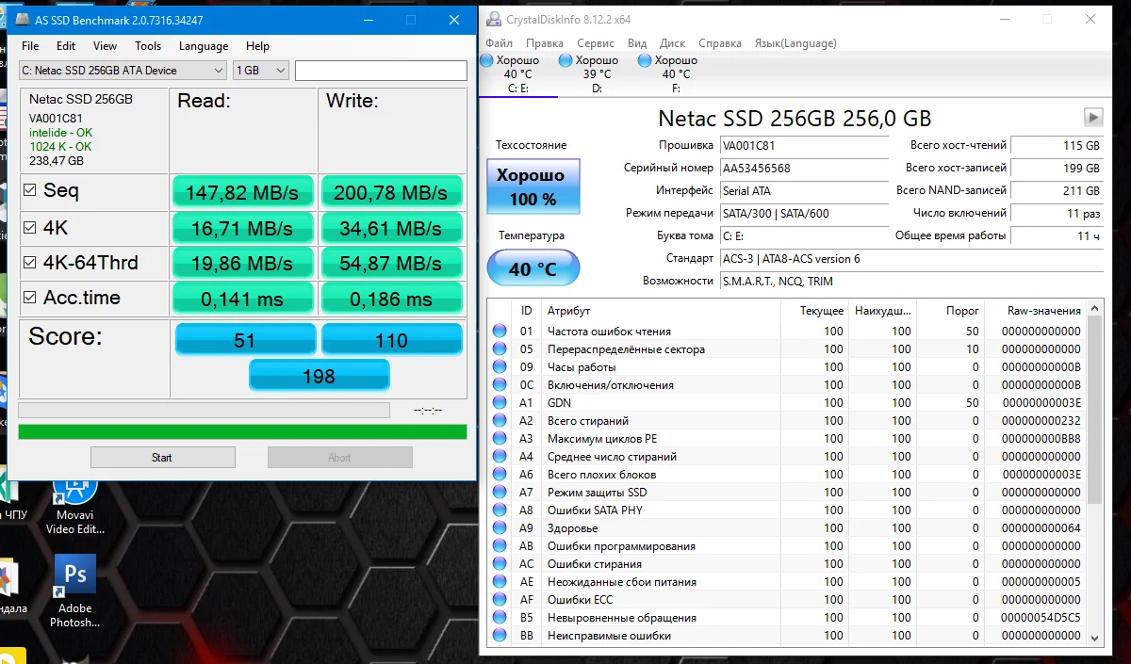Click status icon for attribute BB row
This screenshot has height=664, width=1131.
pyautogui.click(x=500, y=635)
